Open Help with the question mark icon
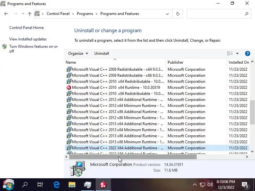The height and width of the screenshot is (191, 255). (x=248, y=53)
